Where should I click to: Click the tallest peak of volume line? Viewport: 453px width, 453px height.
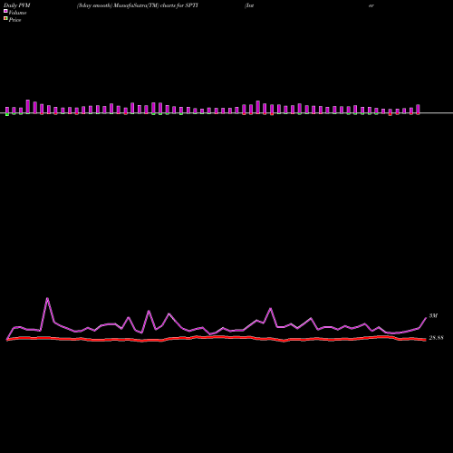[x=47, y=299]
